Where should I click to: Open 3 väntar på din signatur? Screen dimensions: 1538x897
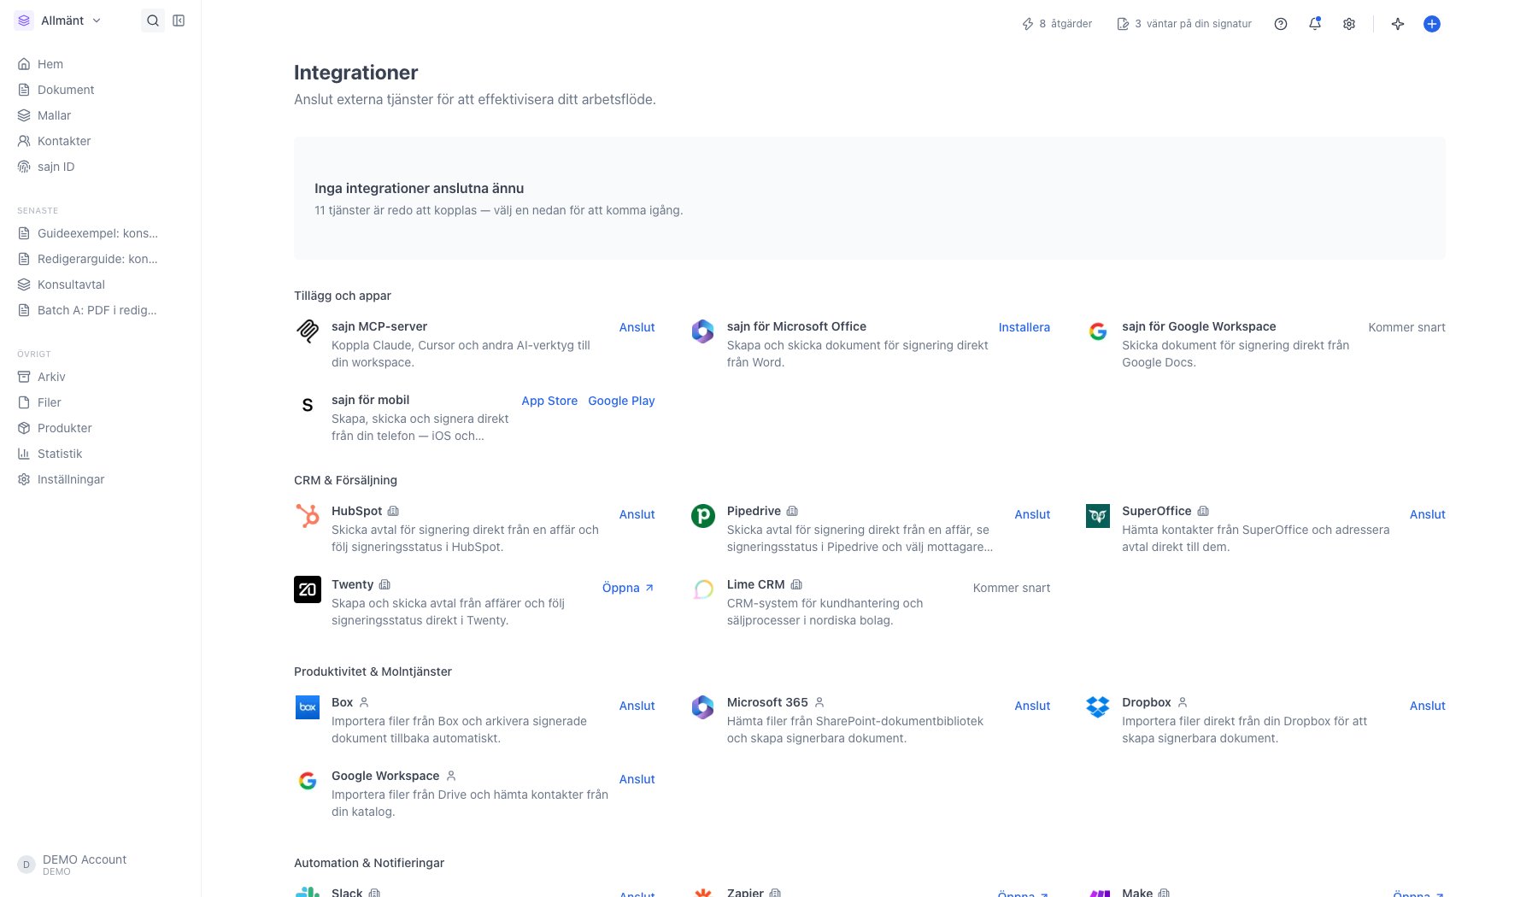[1184, 24]
